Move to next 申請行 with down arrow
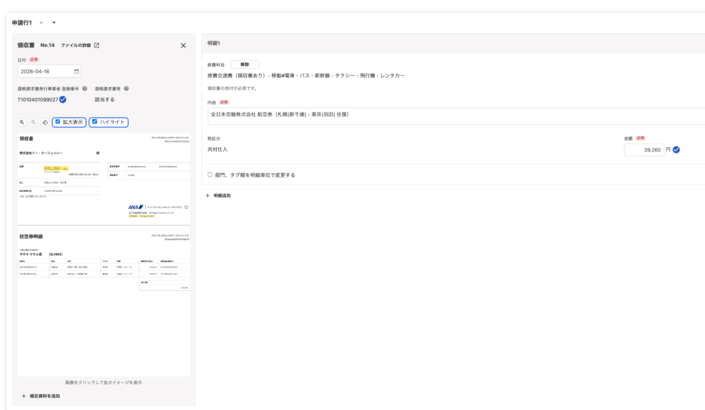The image size is (705, 410). pyautogui.click(x=54, y=23)
